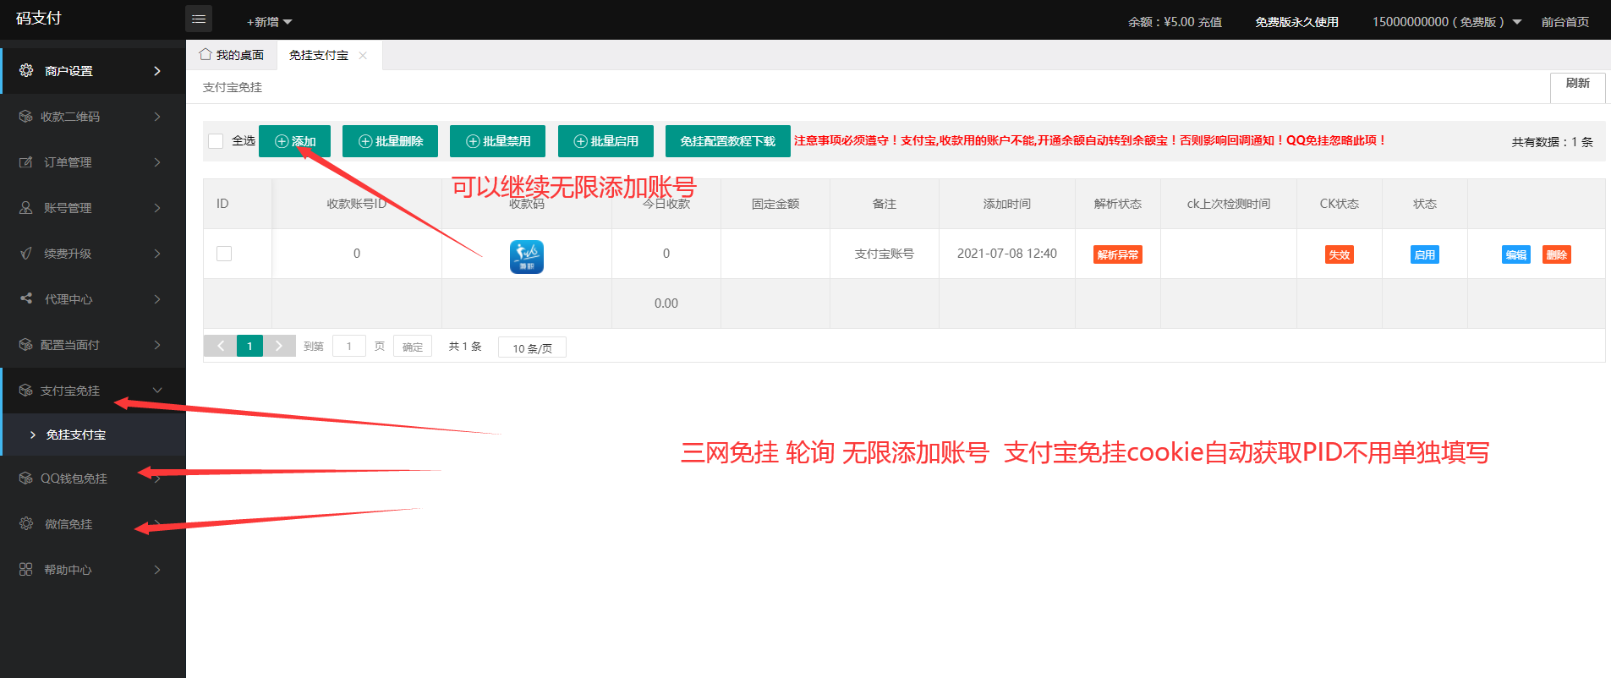
Task: Click the 共有数据：1 条 text
Action: 1552,142
